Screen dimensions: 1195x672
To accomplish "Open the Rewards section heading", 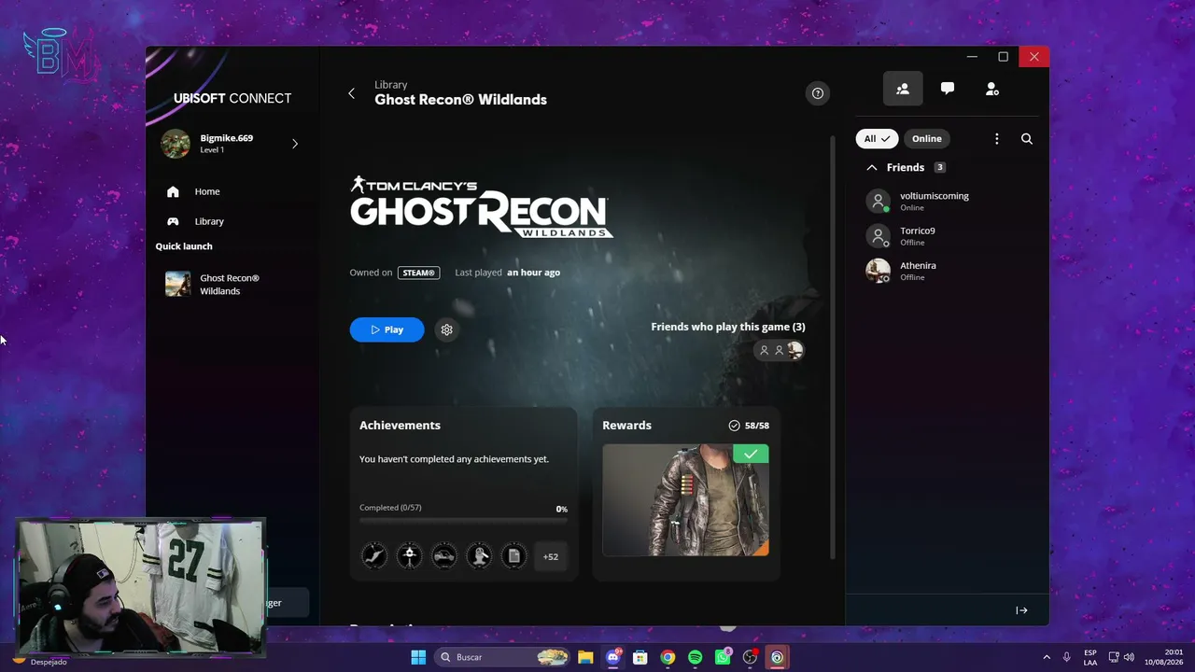I will pos(626,426).
